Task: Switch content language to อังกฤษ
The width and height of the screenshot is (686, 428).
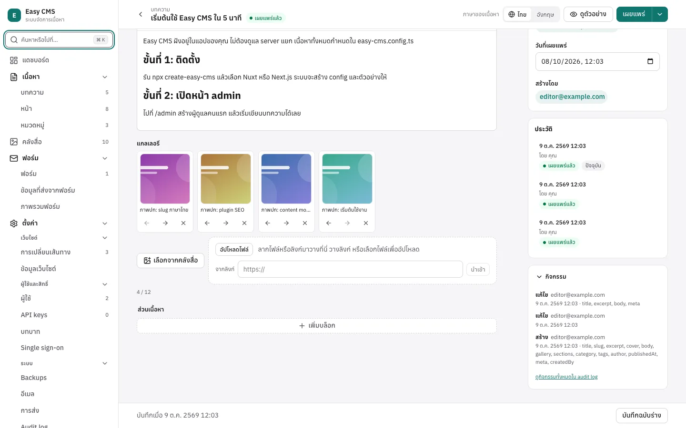Action: [x=545, y=14]
